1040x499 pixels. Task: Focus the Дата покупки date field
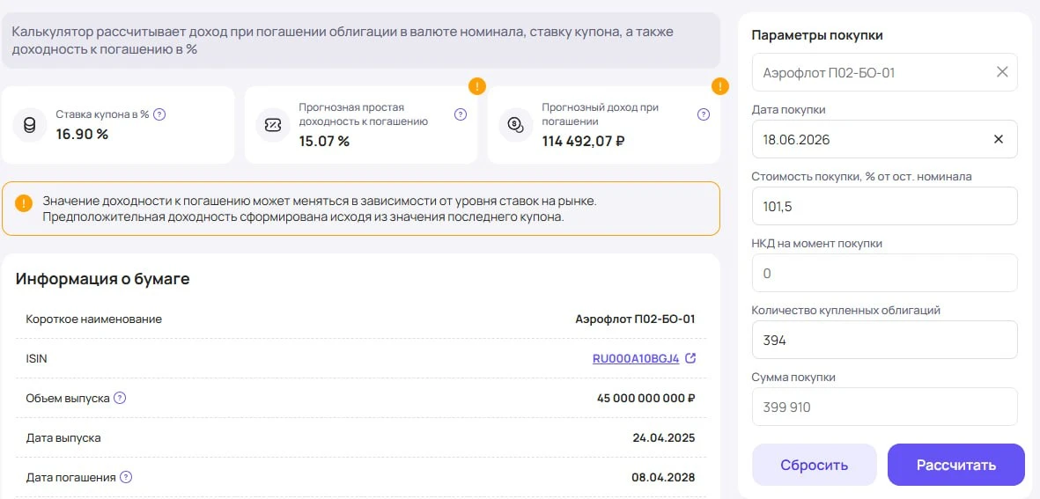(885, 139)
